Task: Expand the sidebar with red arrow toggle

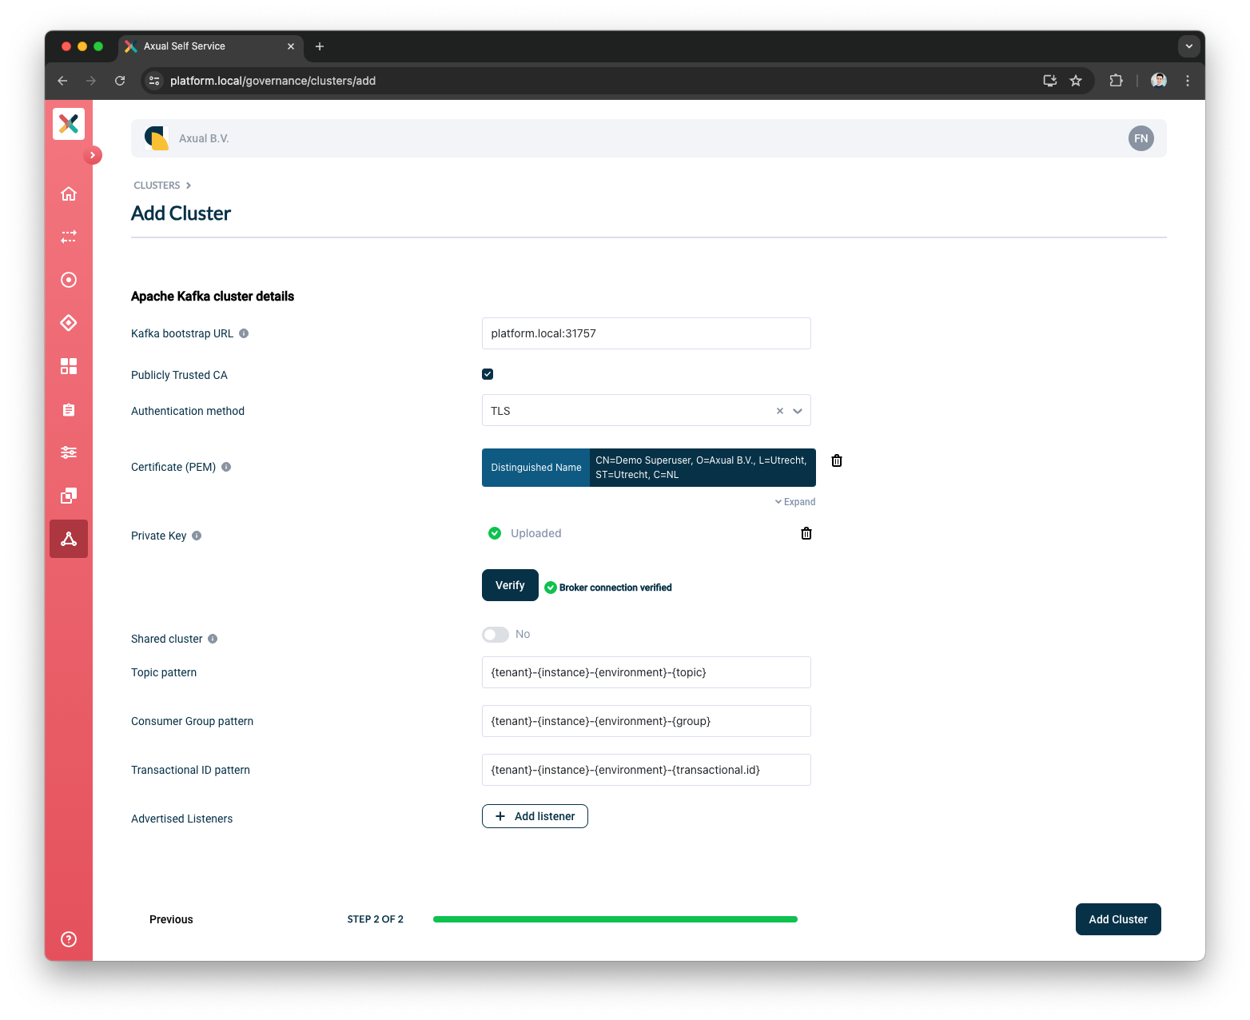Action: [93, 155]
